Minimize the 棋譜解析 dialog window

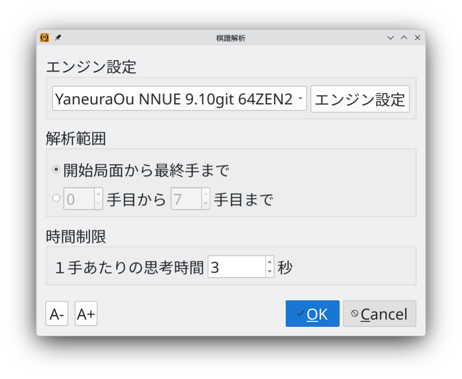(x=390, y=38)
